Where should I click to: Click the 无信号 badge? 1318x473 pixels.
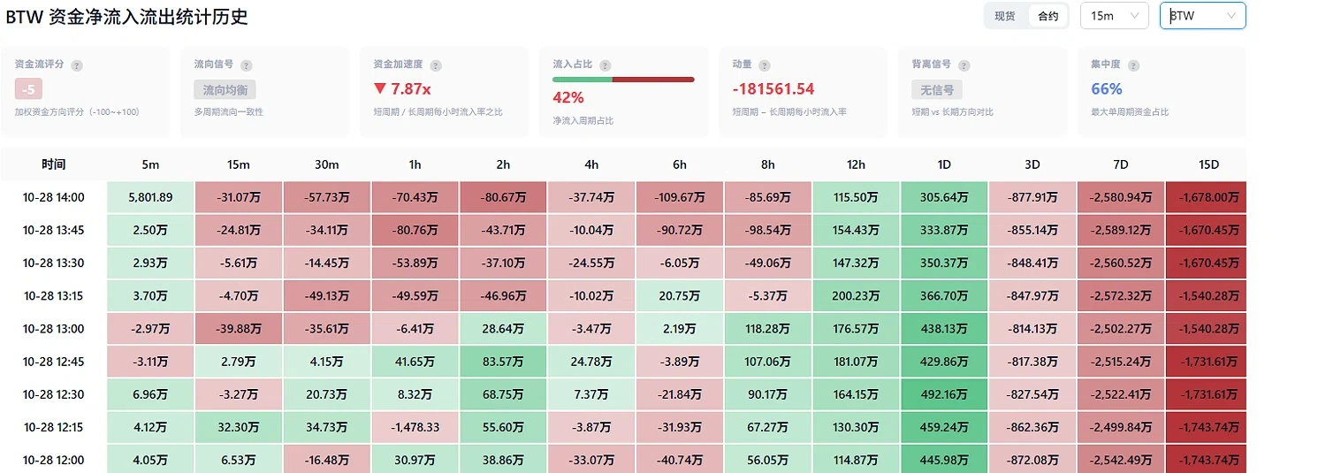937,89
